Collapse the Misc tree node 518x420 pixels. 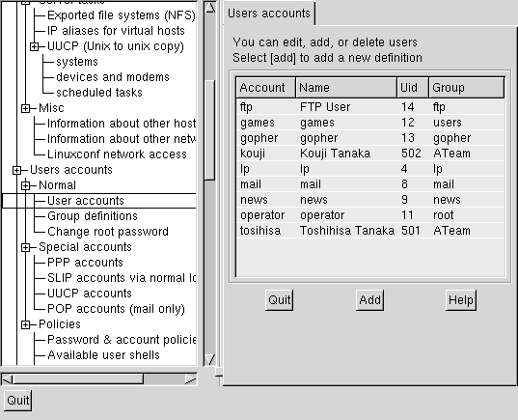[25, 108]
